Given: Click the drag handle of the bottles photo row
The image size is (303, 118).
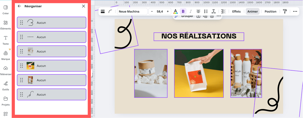Looking at the screenshot, I should [21, 80].
